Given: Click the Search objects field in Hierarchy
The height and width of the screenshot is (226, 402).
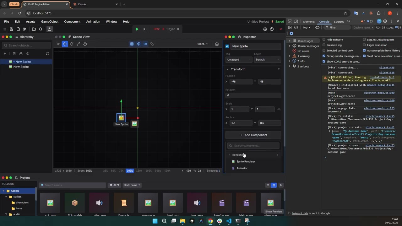Looking at the screenshot, I should coord(26,45).
